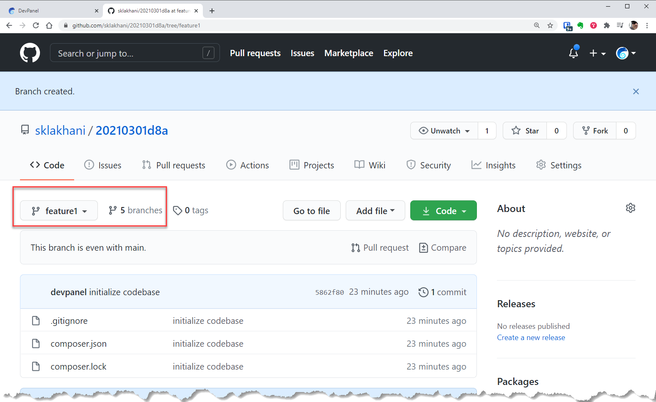Star the repository

525,131
